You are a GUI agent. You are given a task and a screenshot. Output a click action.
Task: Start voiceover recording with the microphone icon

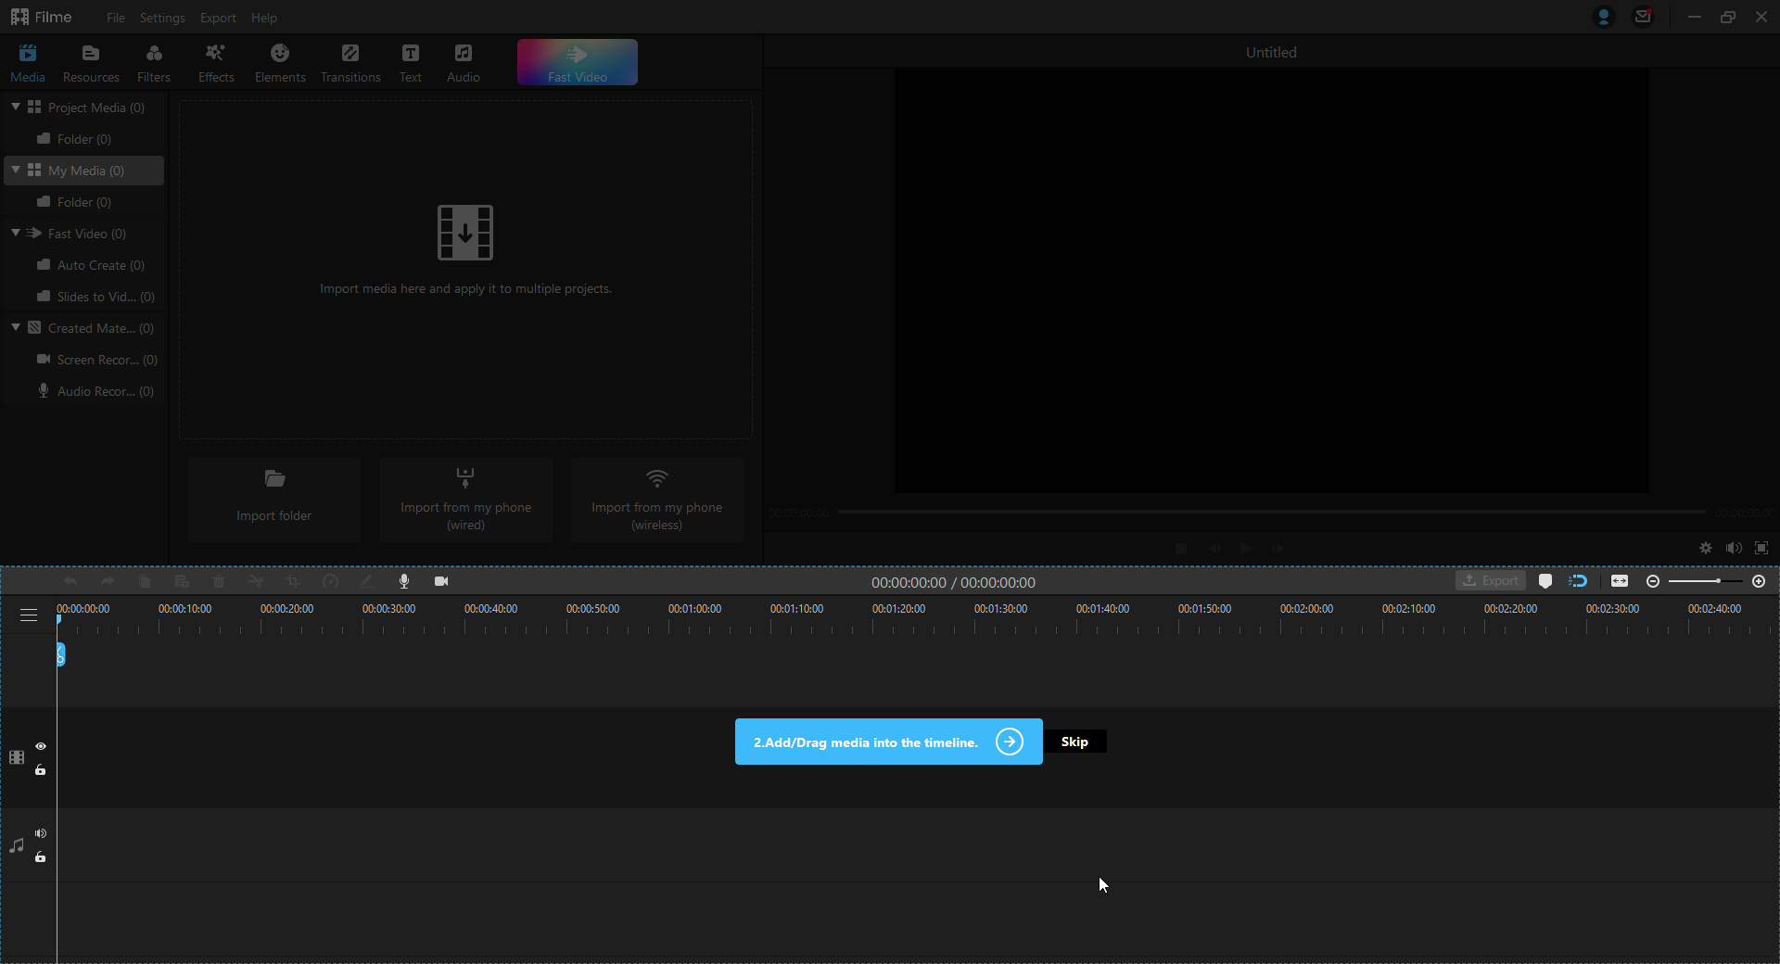click(x=404, y=581)
